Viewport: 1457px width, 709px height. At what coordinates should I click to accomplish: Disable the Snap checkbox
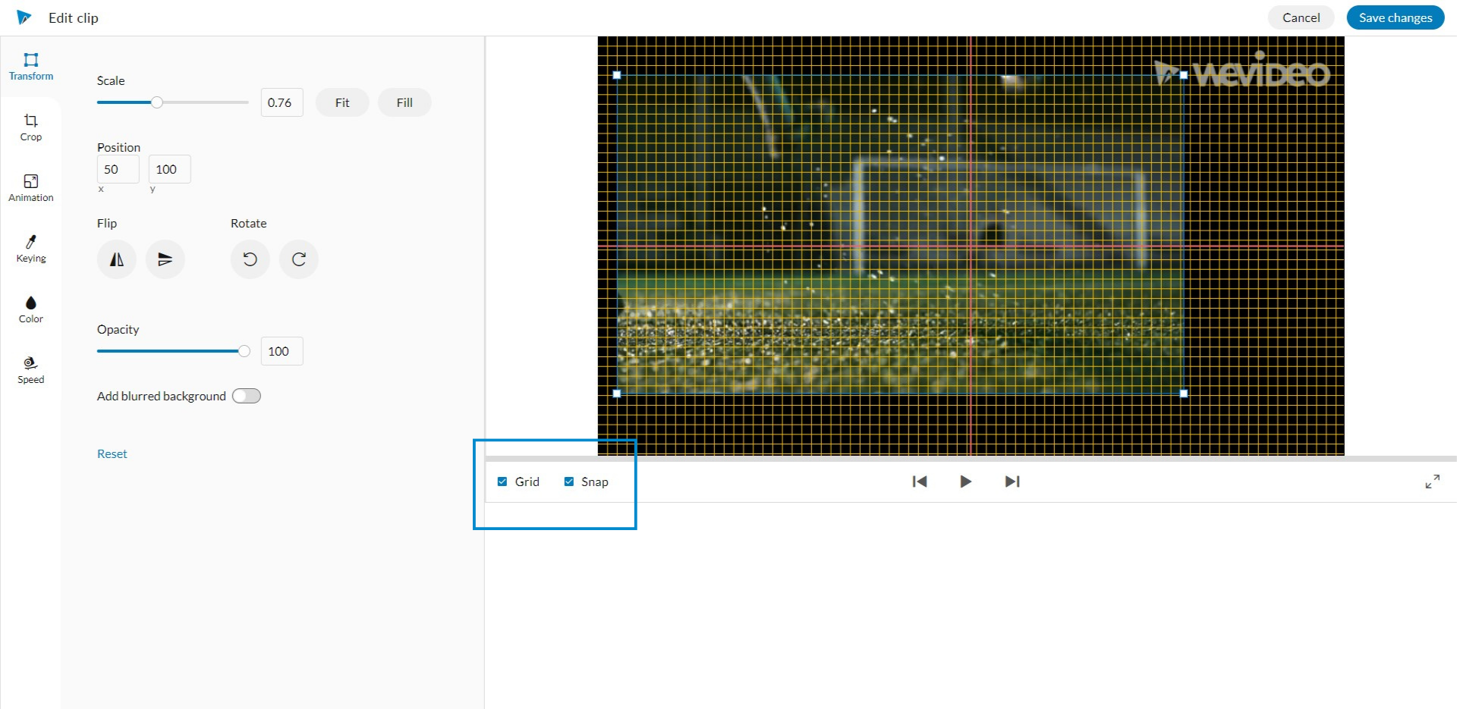[x=569, y=482]
